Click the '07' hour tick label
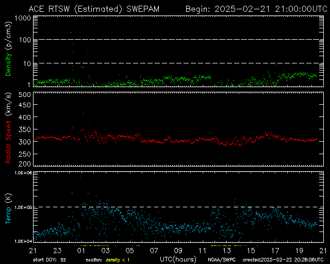The width and height of the screenshot is (330, 264). [x=154, y=251]
